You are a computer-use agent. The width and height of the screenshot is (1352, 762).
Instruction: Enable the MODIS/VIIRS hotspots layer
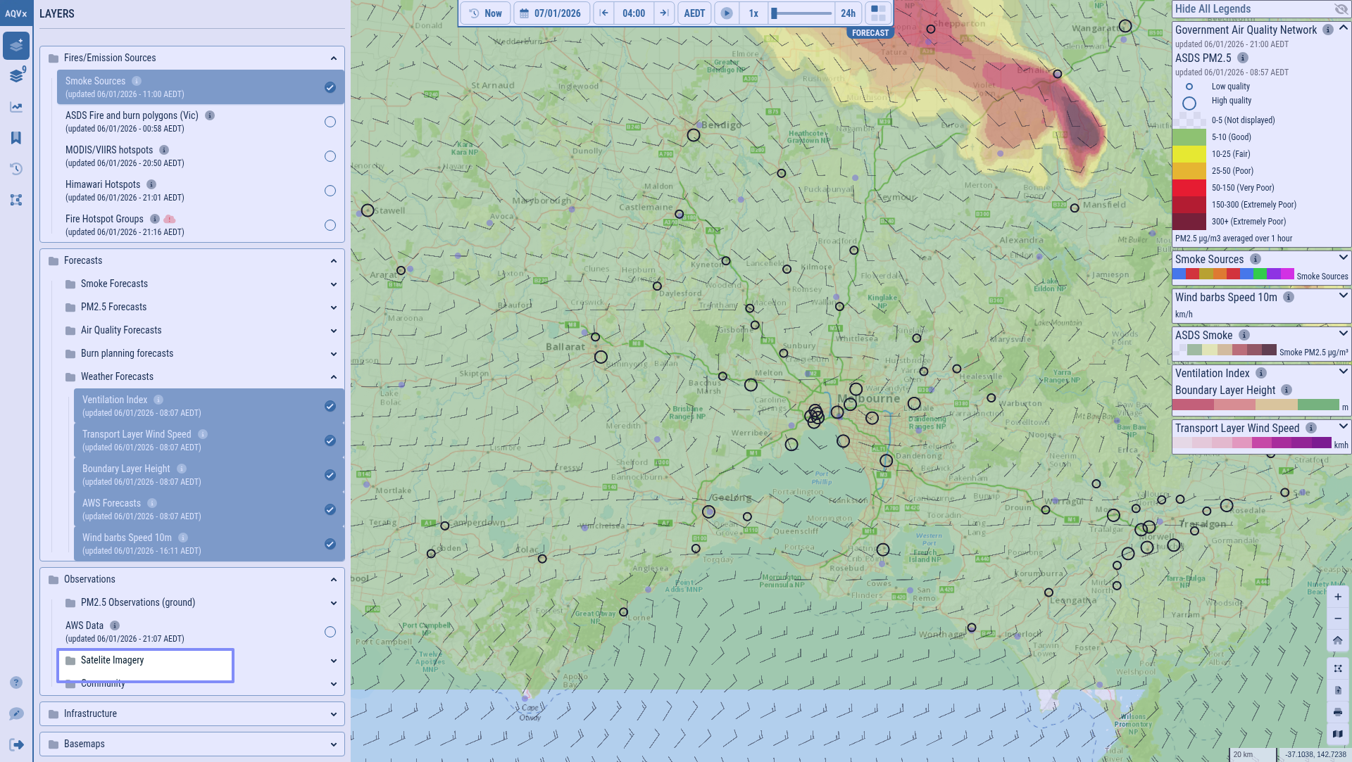(x=330, y=156)
